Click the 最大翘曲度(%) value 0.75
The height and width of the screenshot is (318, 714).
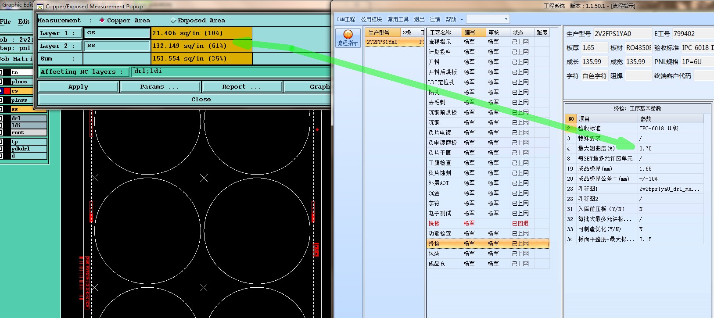click(670, 149)
